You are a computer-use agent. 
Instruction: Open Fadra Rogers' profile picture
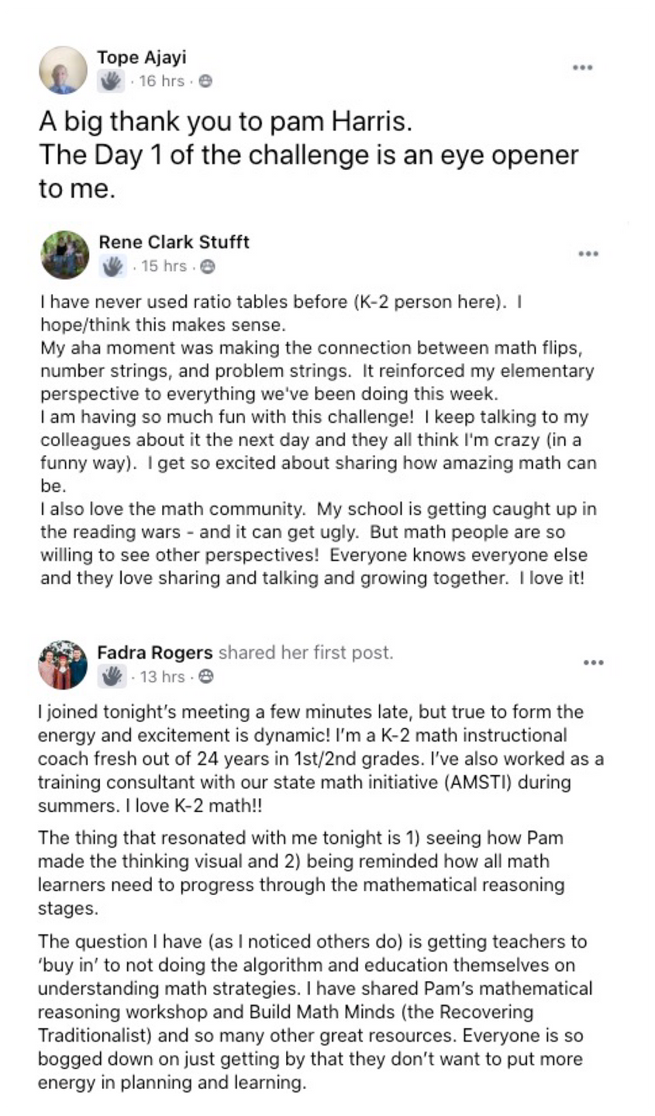[x=63, y=665]
